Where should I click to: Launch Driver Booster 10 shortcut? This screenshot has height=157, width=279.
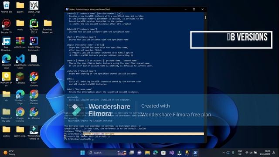point(6,26)
